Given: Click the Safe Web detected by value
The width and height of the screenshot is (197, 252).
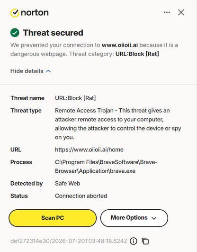Looking at the screenshot, I should [68, 183].
